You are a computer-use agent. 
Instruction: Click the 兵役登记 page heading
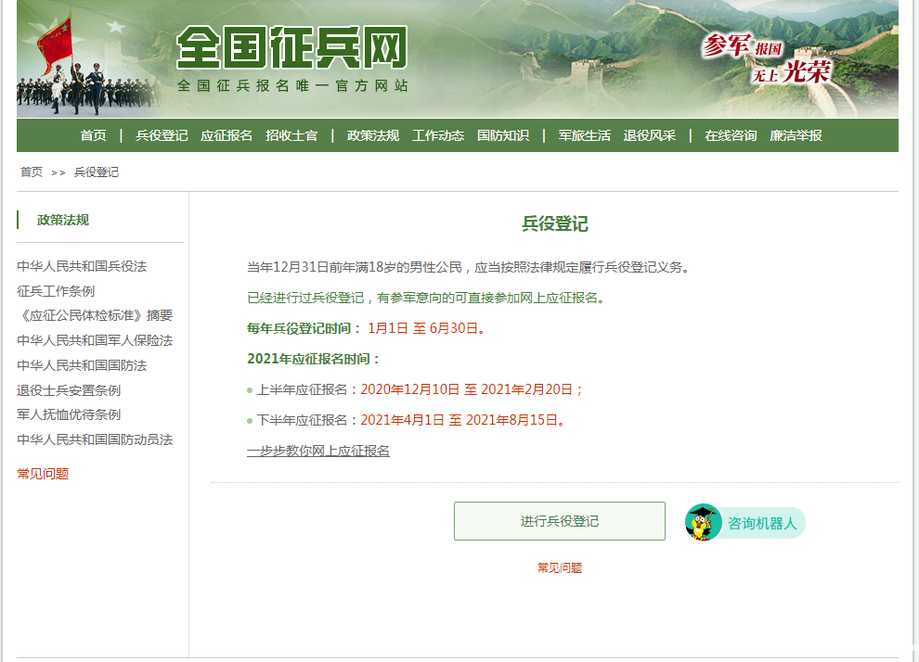[555, 223]
